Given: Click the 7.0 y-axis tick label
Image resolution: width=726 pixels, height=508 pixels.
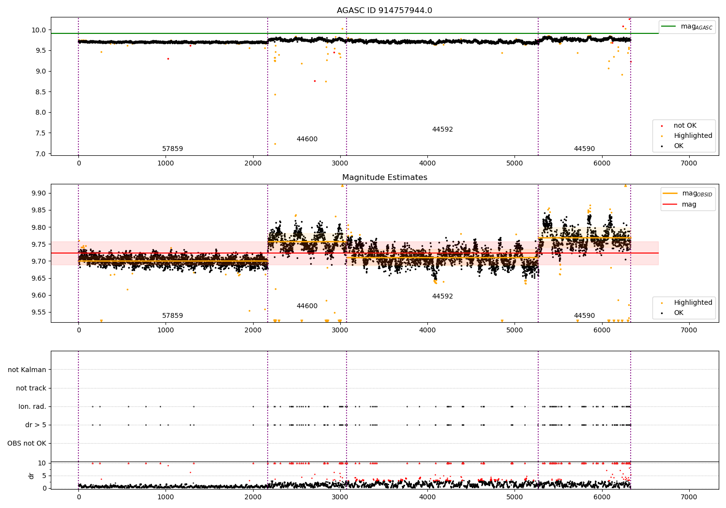Looking at the screenshot, I should (x=41, y=154).
